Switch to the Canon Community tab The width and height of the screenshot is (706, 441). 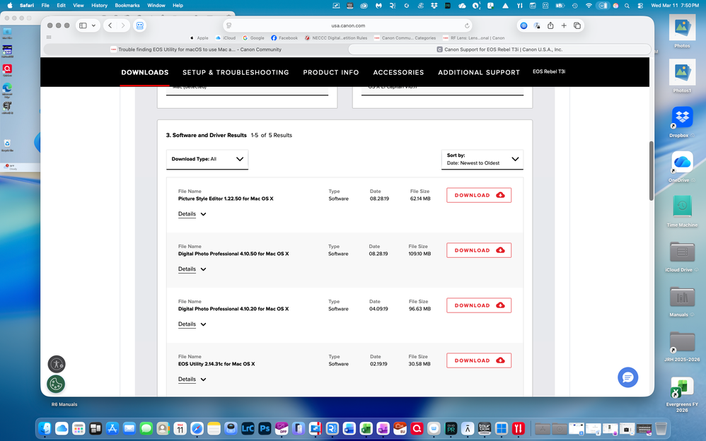click(196, 49)
